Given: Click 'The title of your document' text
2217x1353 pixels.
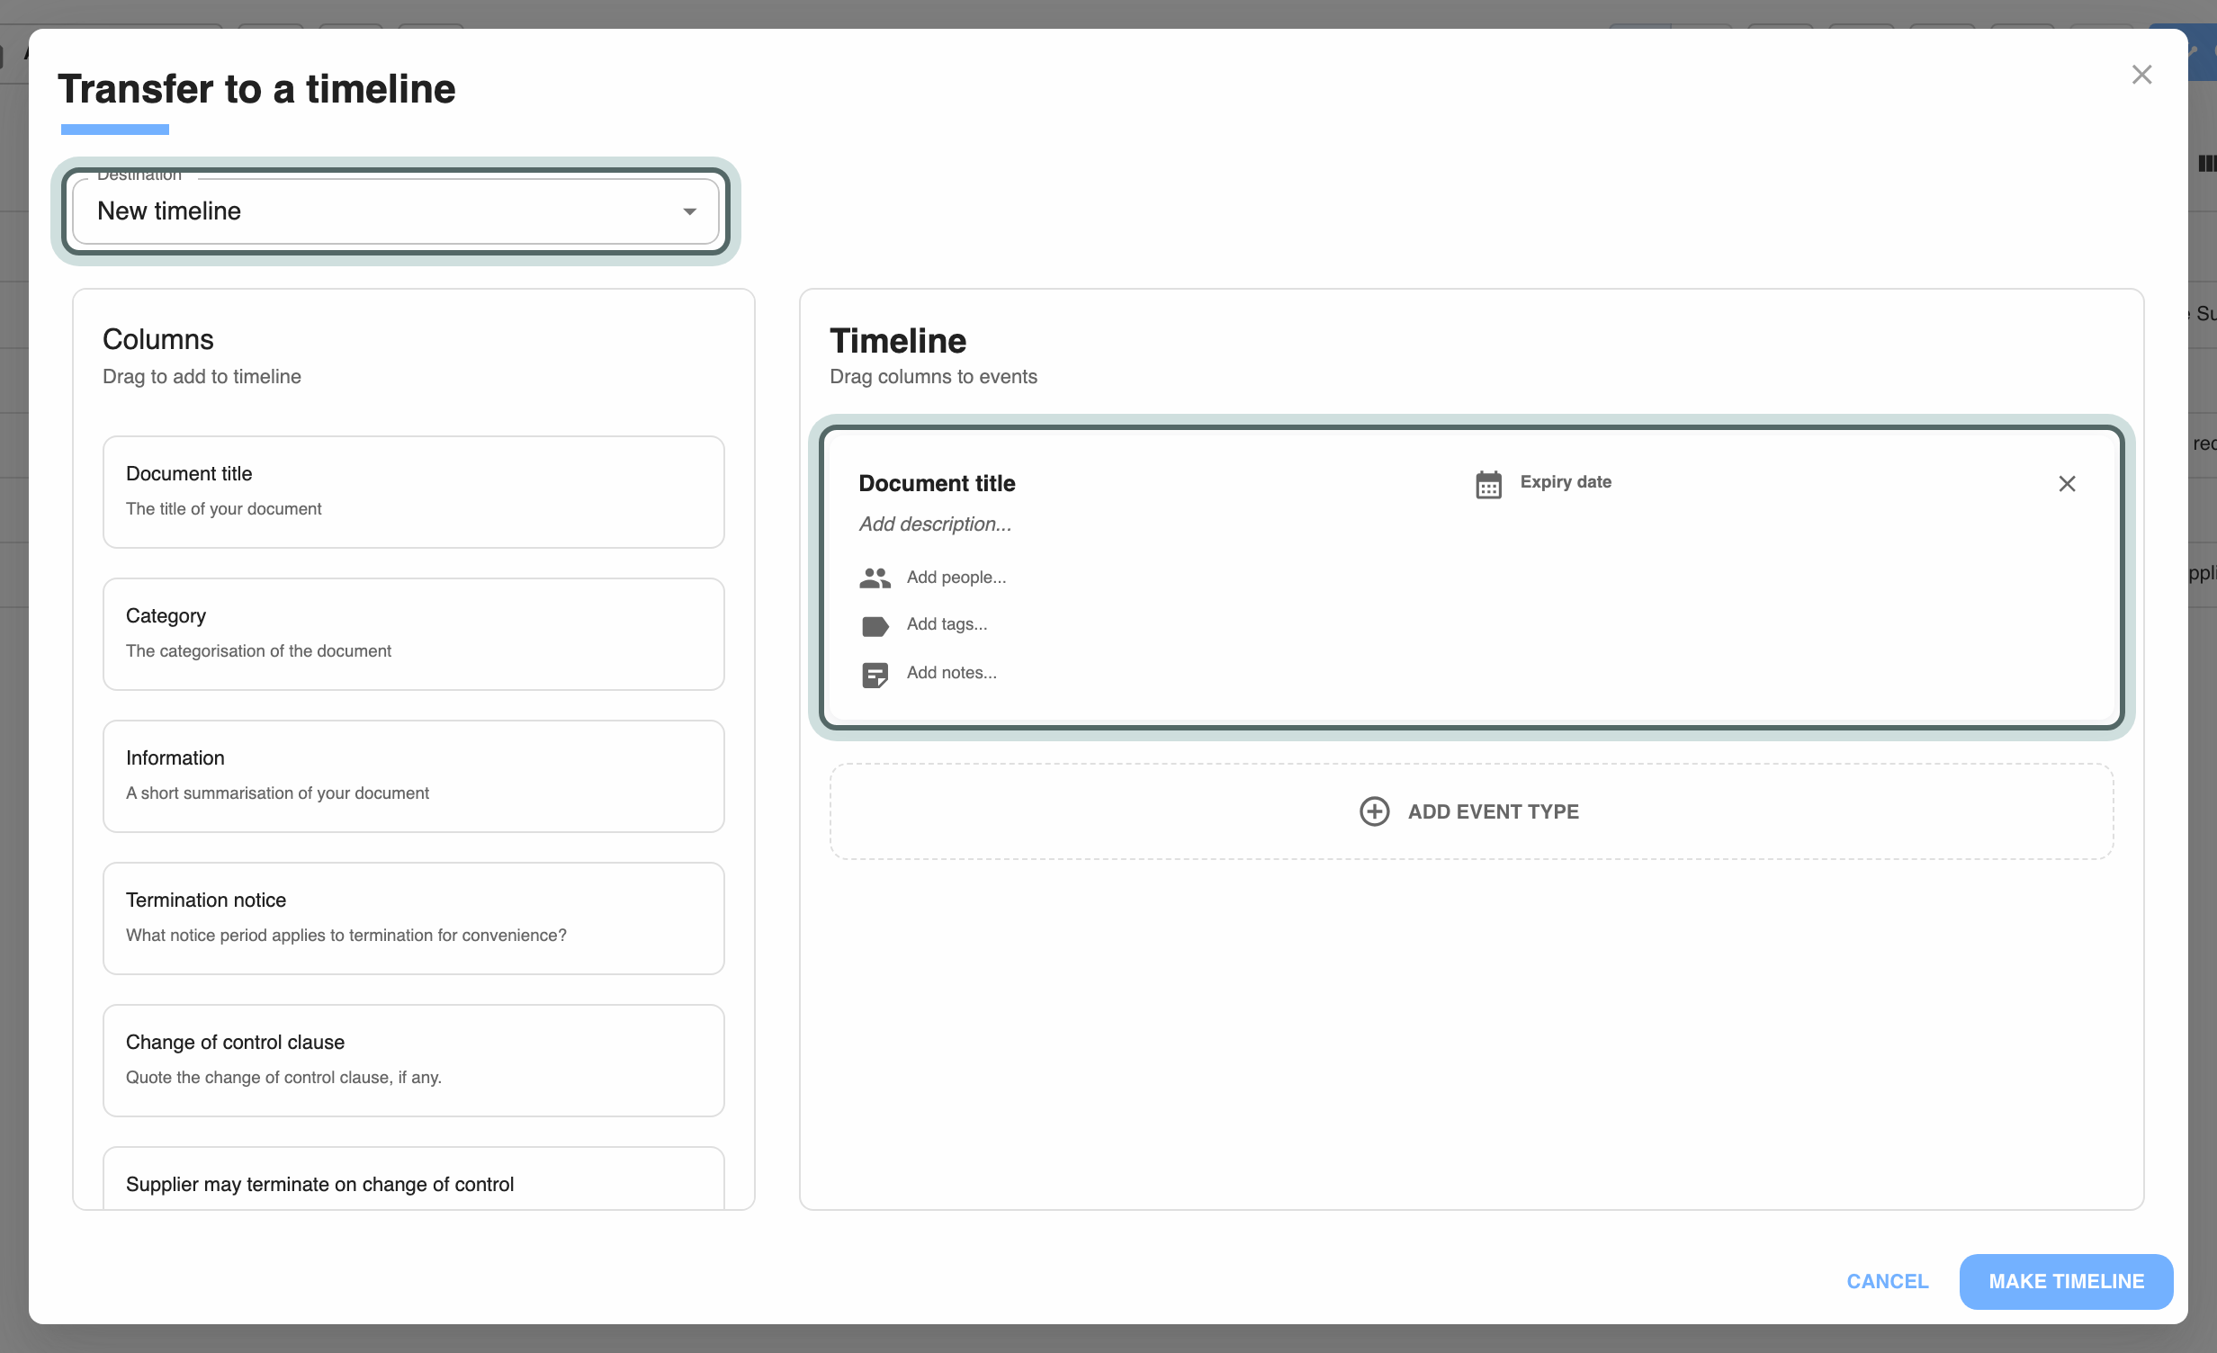Looking at the screenshot, I should click(x=223, y=508).
